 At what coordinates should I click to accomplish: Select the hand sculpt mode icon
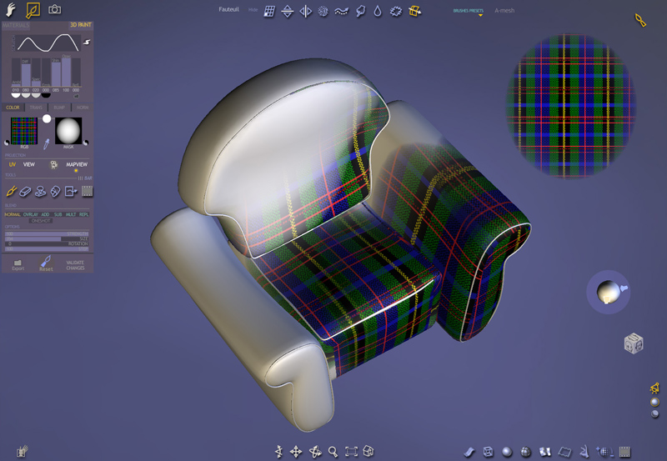coord(11,9)
